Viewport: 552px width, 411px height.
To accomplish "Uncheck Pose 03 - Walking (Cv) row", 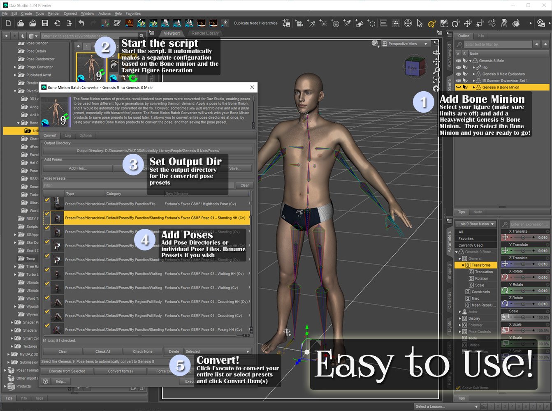I will tap(47, 284).
